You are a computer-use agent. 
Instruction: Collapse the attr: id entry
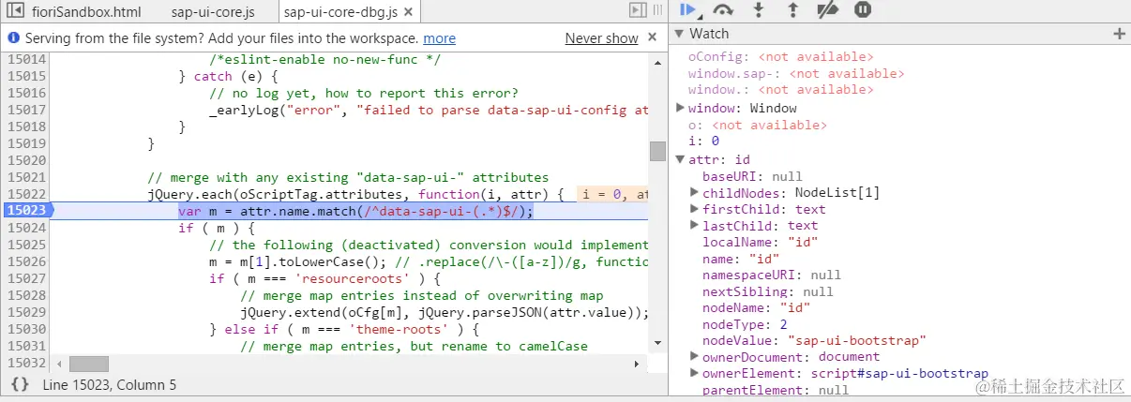681,159
